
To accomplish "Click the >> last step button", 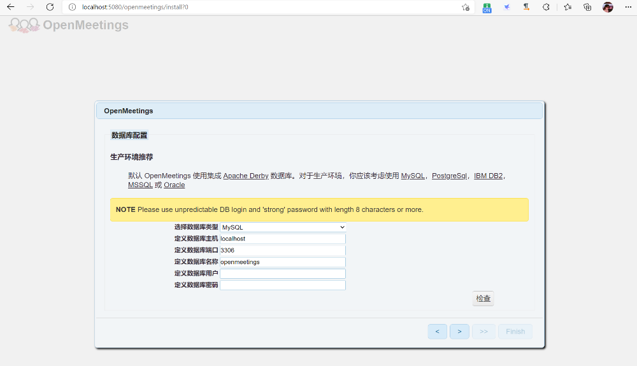I will point(483,332).
